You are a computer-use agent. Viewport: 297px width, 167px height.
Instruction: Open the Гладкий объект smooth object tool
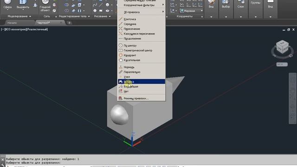[x=45, y=6]
